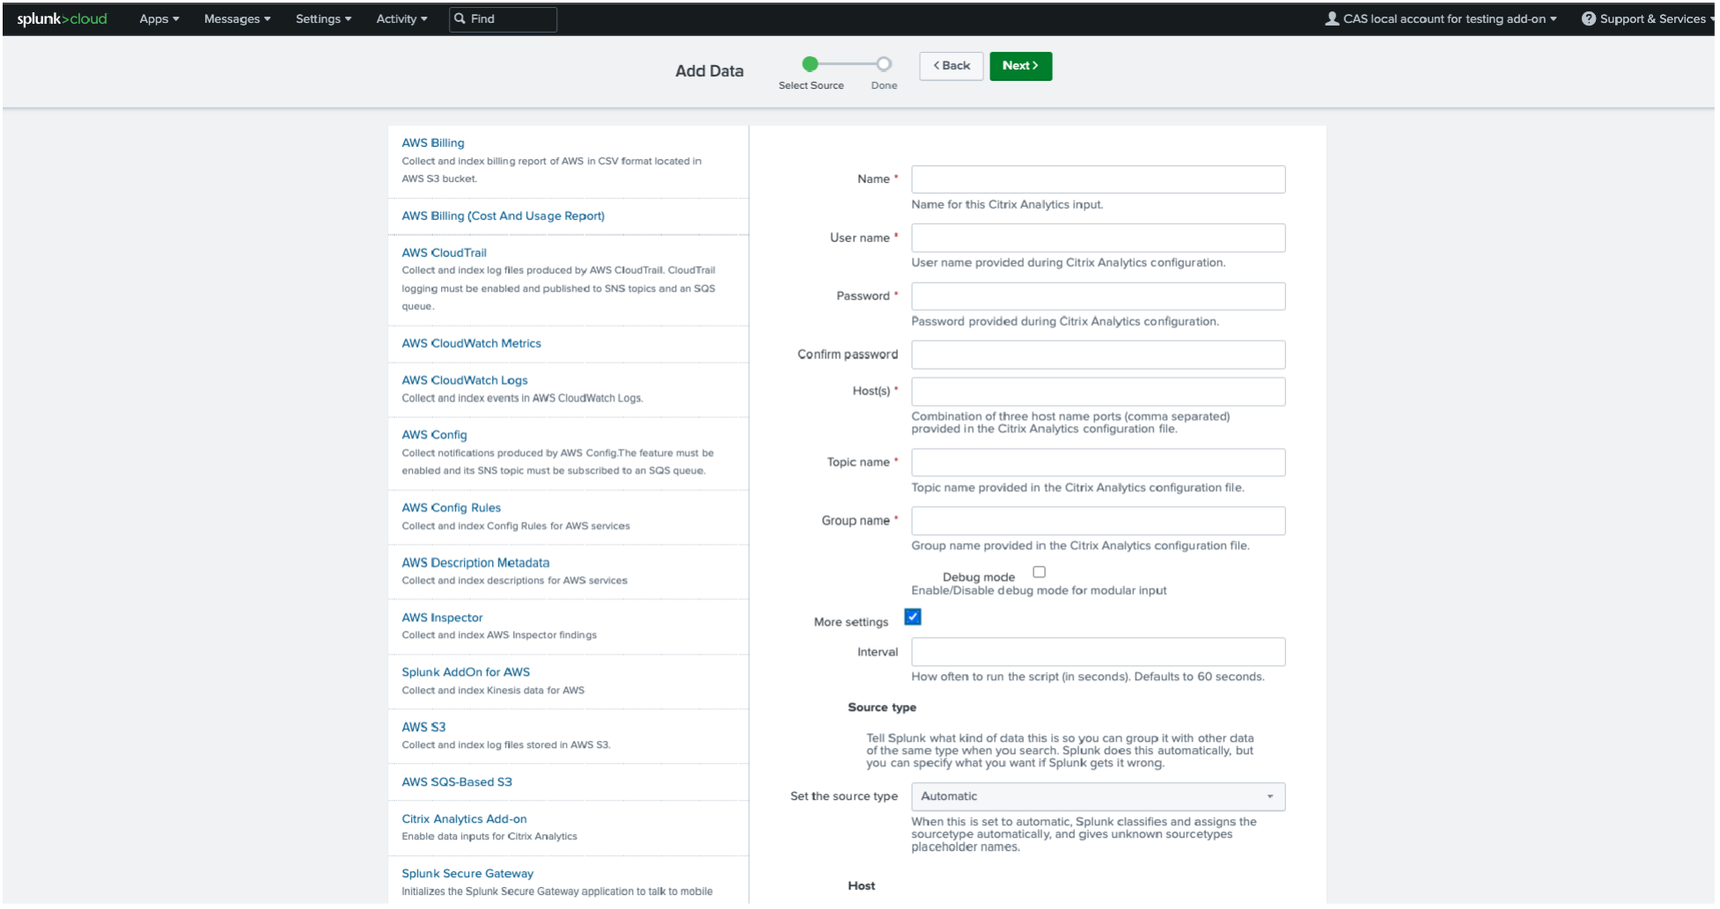The width and height of the screenshot is (1720, 909).
Task: Open the Set the source type dropdown
Action: pos(1098,796)
